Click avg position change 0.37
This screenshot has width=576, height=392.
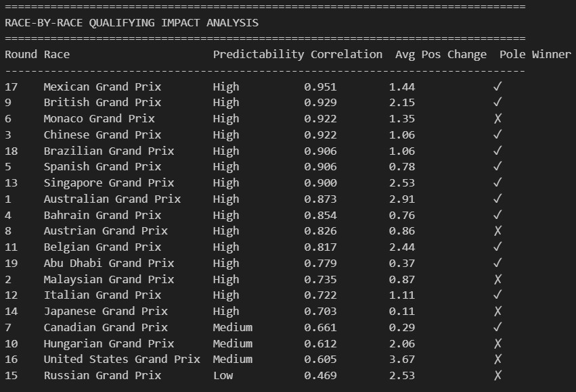tap(402, 263)
